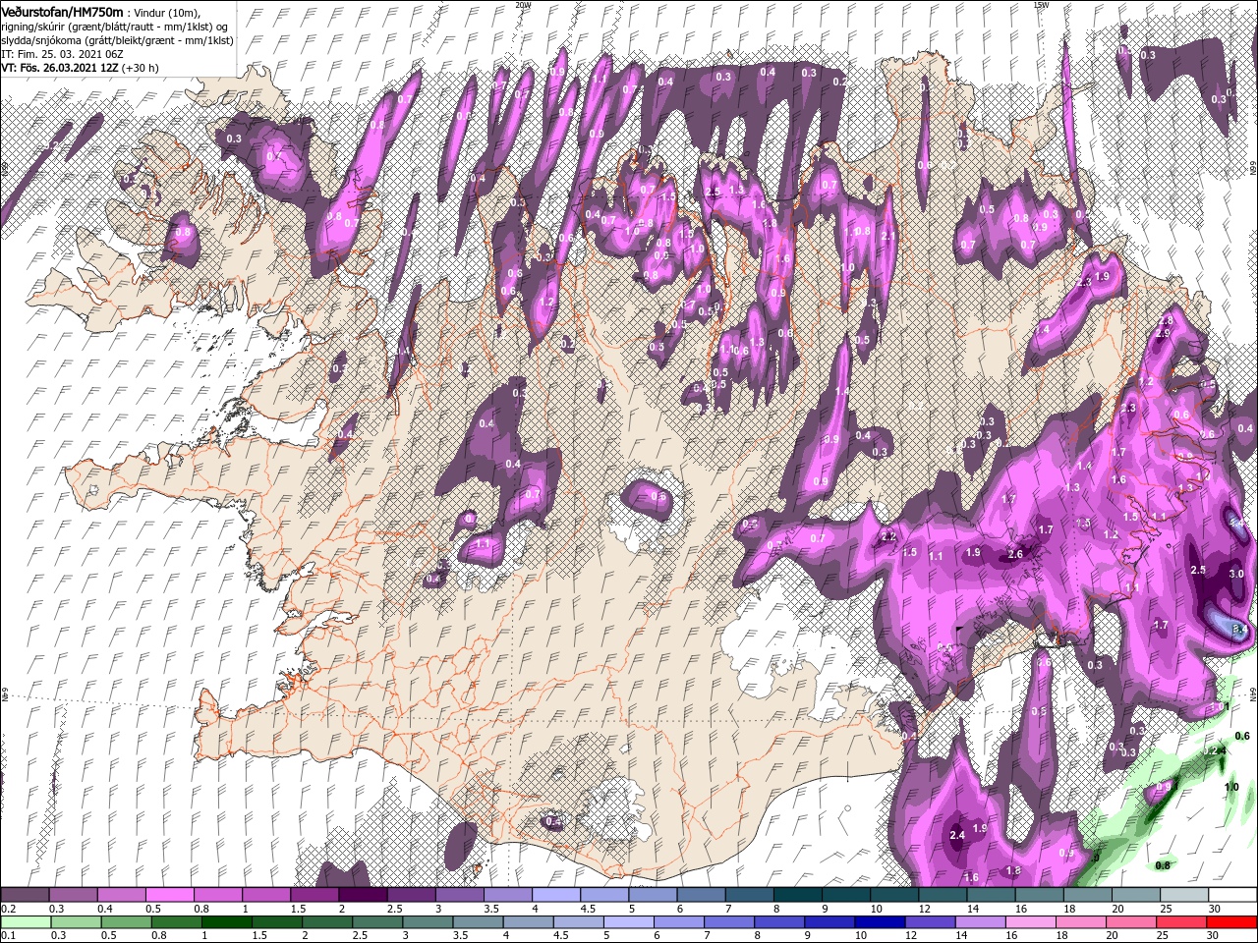The height and width of the screenshot is (943, 1258).
Task: Click the '30' label in the top legend row
Action: coord(1216,909)
